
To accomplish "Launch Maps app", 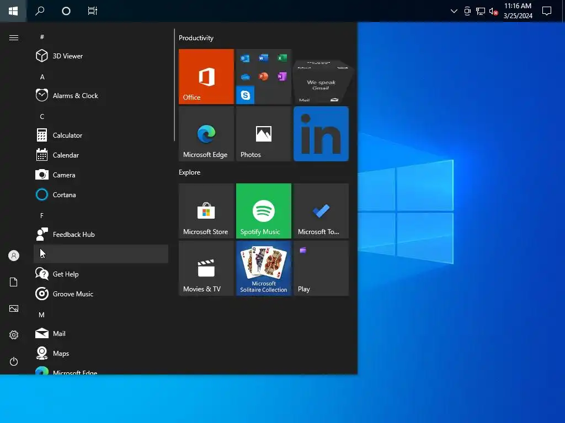I will click(101, 353).
